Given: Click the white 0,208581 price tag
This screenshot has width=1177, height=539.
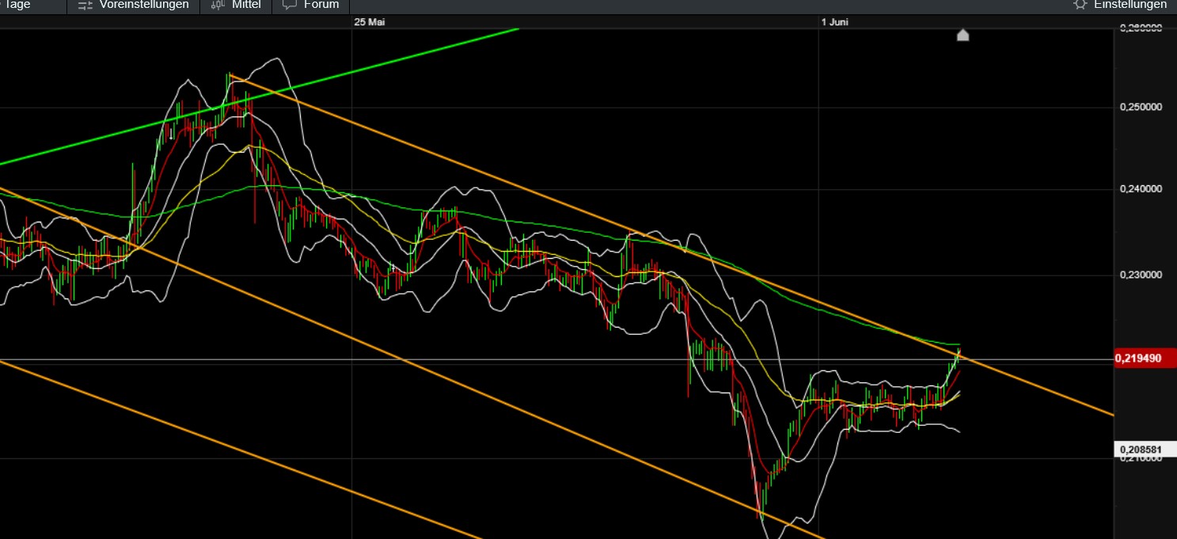Looking at the screenshot, I should 1145,450.
